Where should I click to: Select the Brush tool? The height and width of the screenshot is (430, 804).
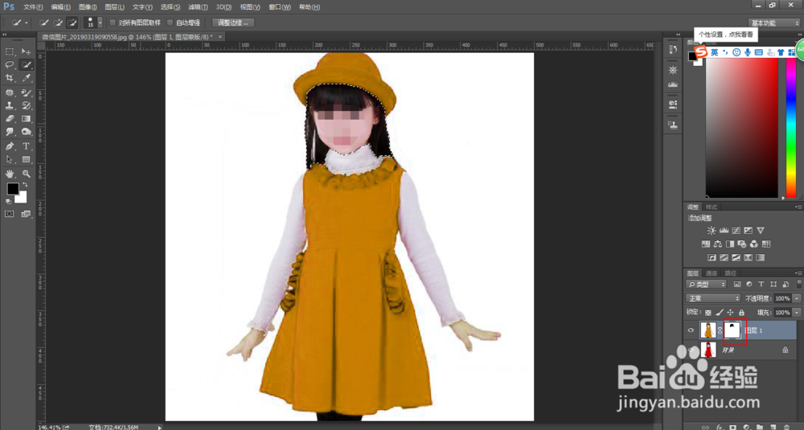[x=27, y=92]
